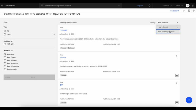196x110 pixels.
Task: Open overflow menu for gain result
Action: tap(176, 83)
